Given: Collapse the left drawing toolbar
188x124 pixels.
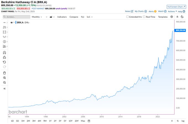Looking at the screenshot, I should pos(4,89).
